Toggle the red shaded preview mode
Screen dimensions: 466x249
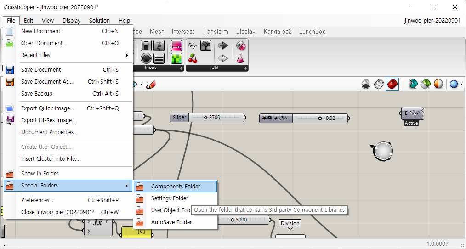coord(392,85)
